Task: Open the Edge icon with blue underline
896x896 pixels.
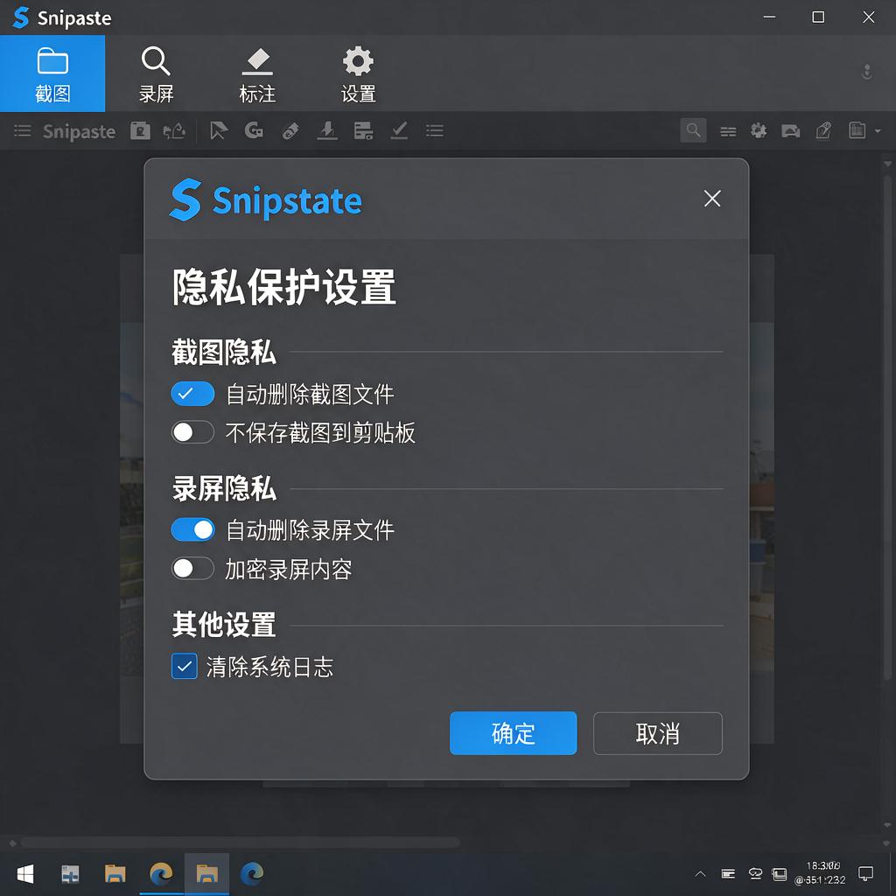Action: pos(161,874)
